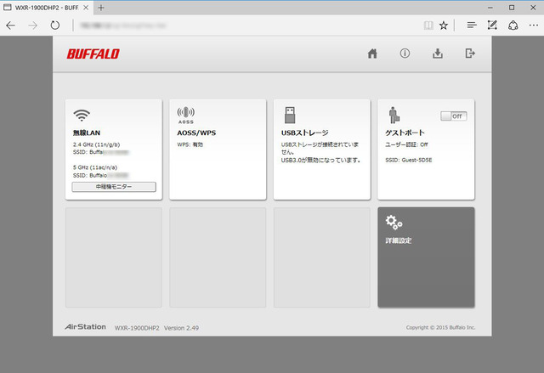
Task: Click Copyright 2015 Buffalo Inc. text
Action: coord(440,327)
